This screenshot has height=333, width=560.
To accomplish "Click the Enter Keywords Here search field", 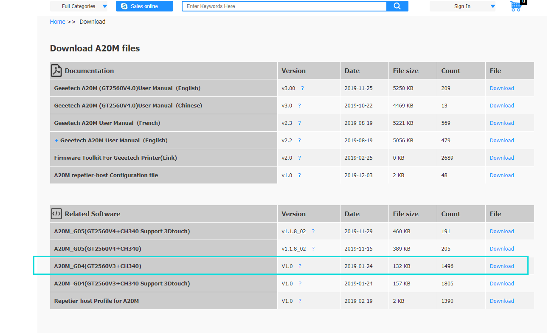I will 284,6.
